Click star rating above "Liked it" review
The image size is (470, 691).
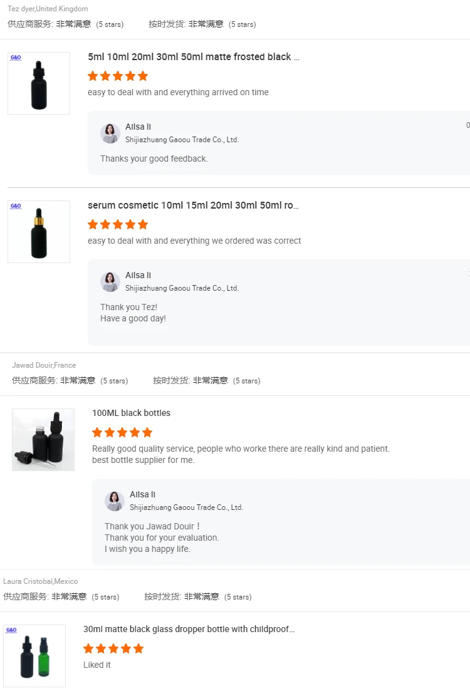click(113, 649)
